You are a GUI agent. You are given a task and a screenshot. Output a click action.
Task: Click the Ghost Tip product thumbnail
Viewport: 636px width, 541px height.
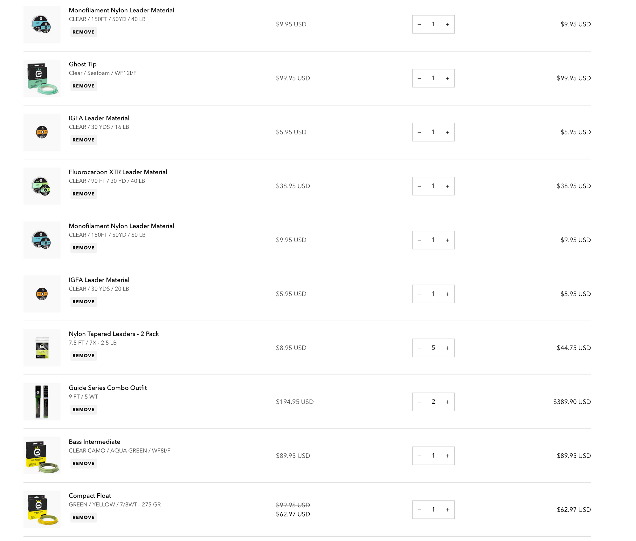(42, 78)
